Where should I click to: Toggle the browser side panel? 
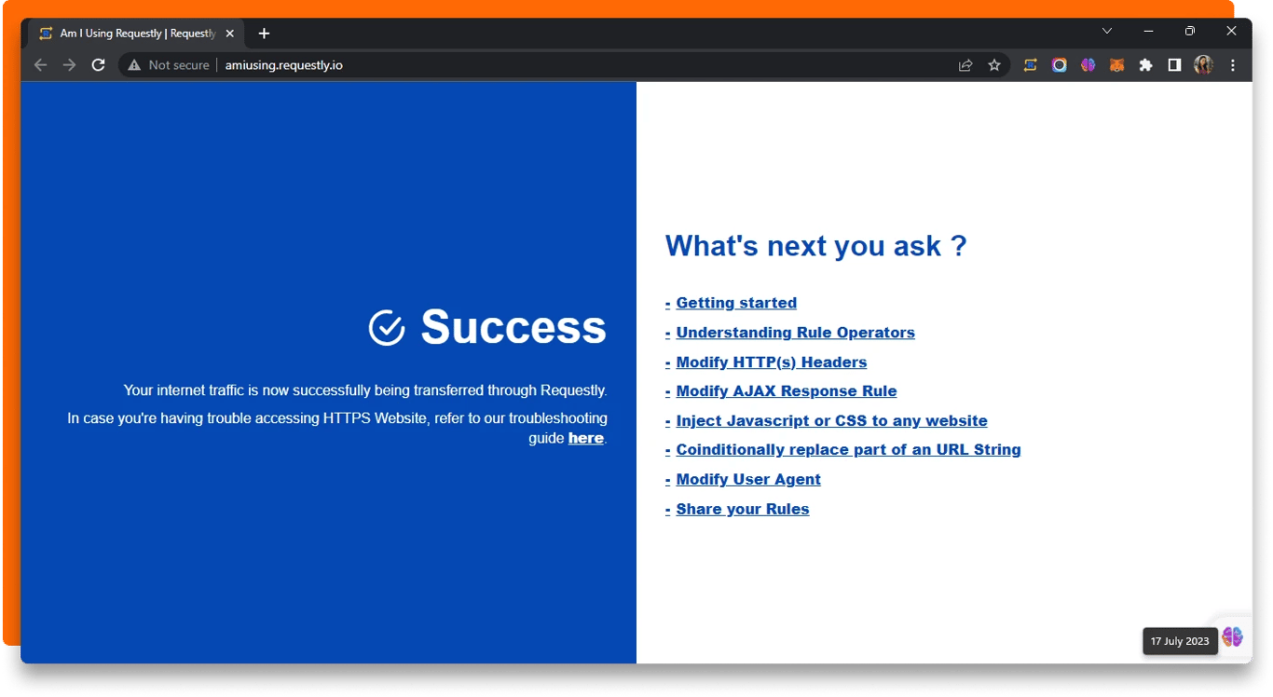pyautogui.click(x=1174, y=65)
